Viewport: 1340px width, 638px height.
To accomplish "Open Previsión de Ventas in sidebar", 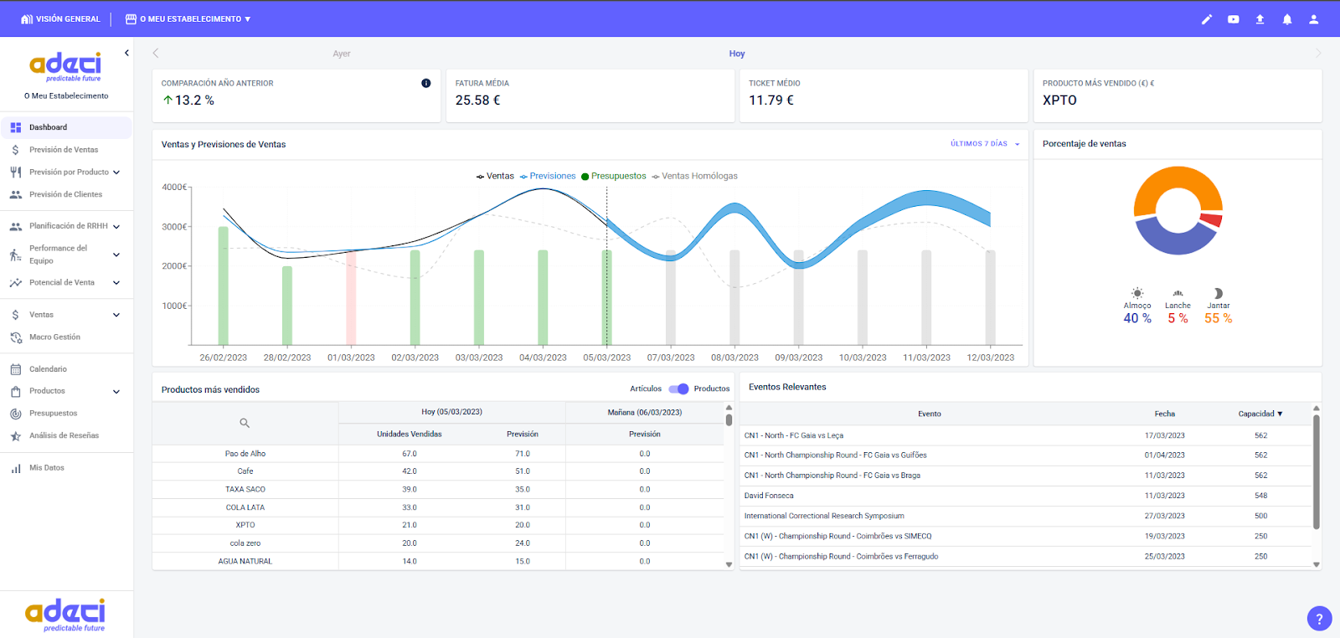I will coord(64,150).
